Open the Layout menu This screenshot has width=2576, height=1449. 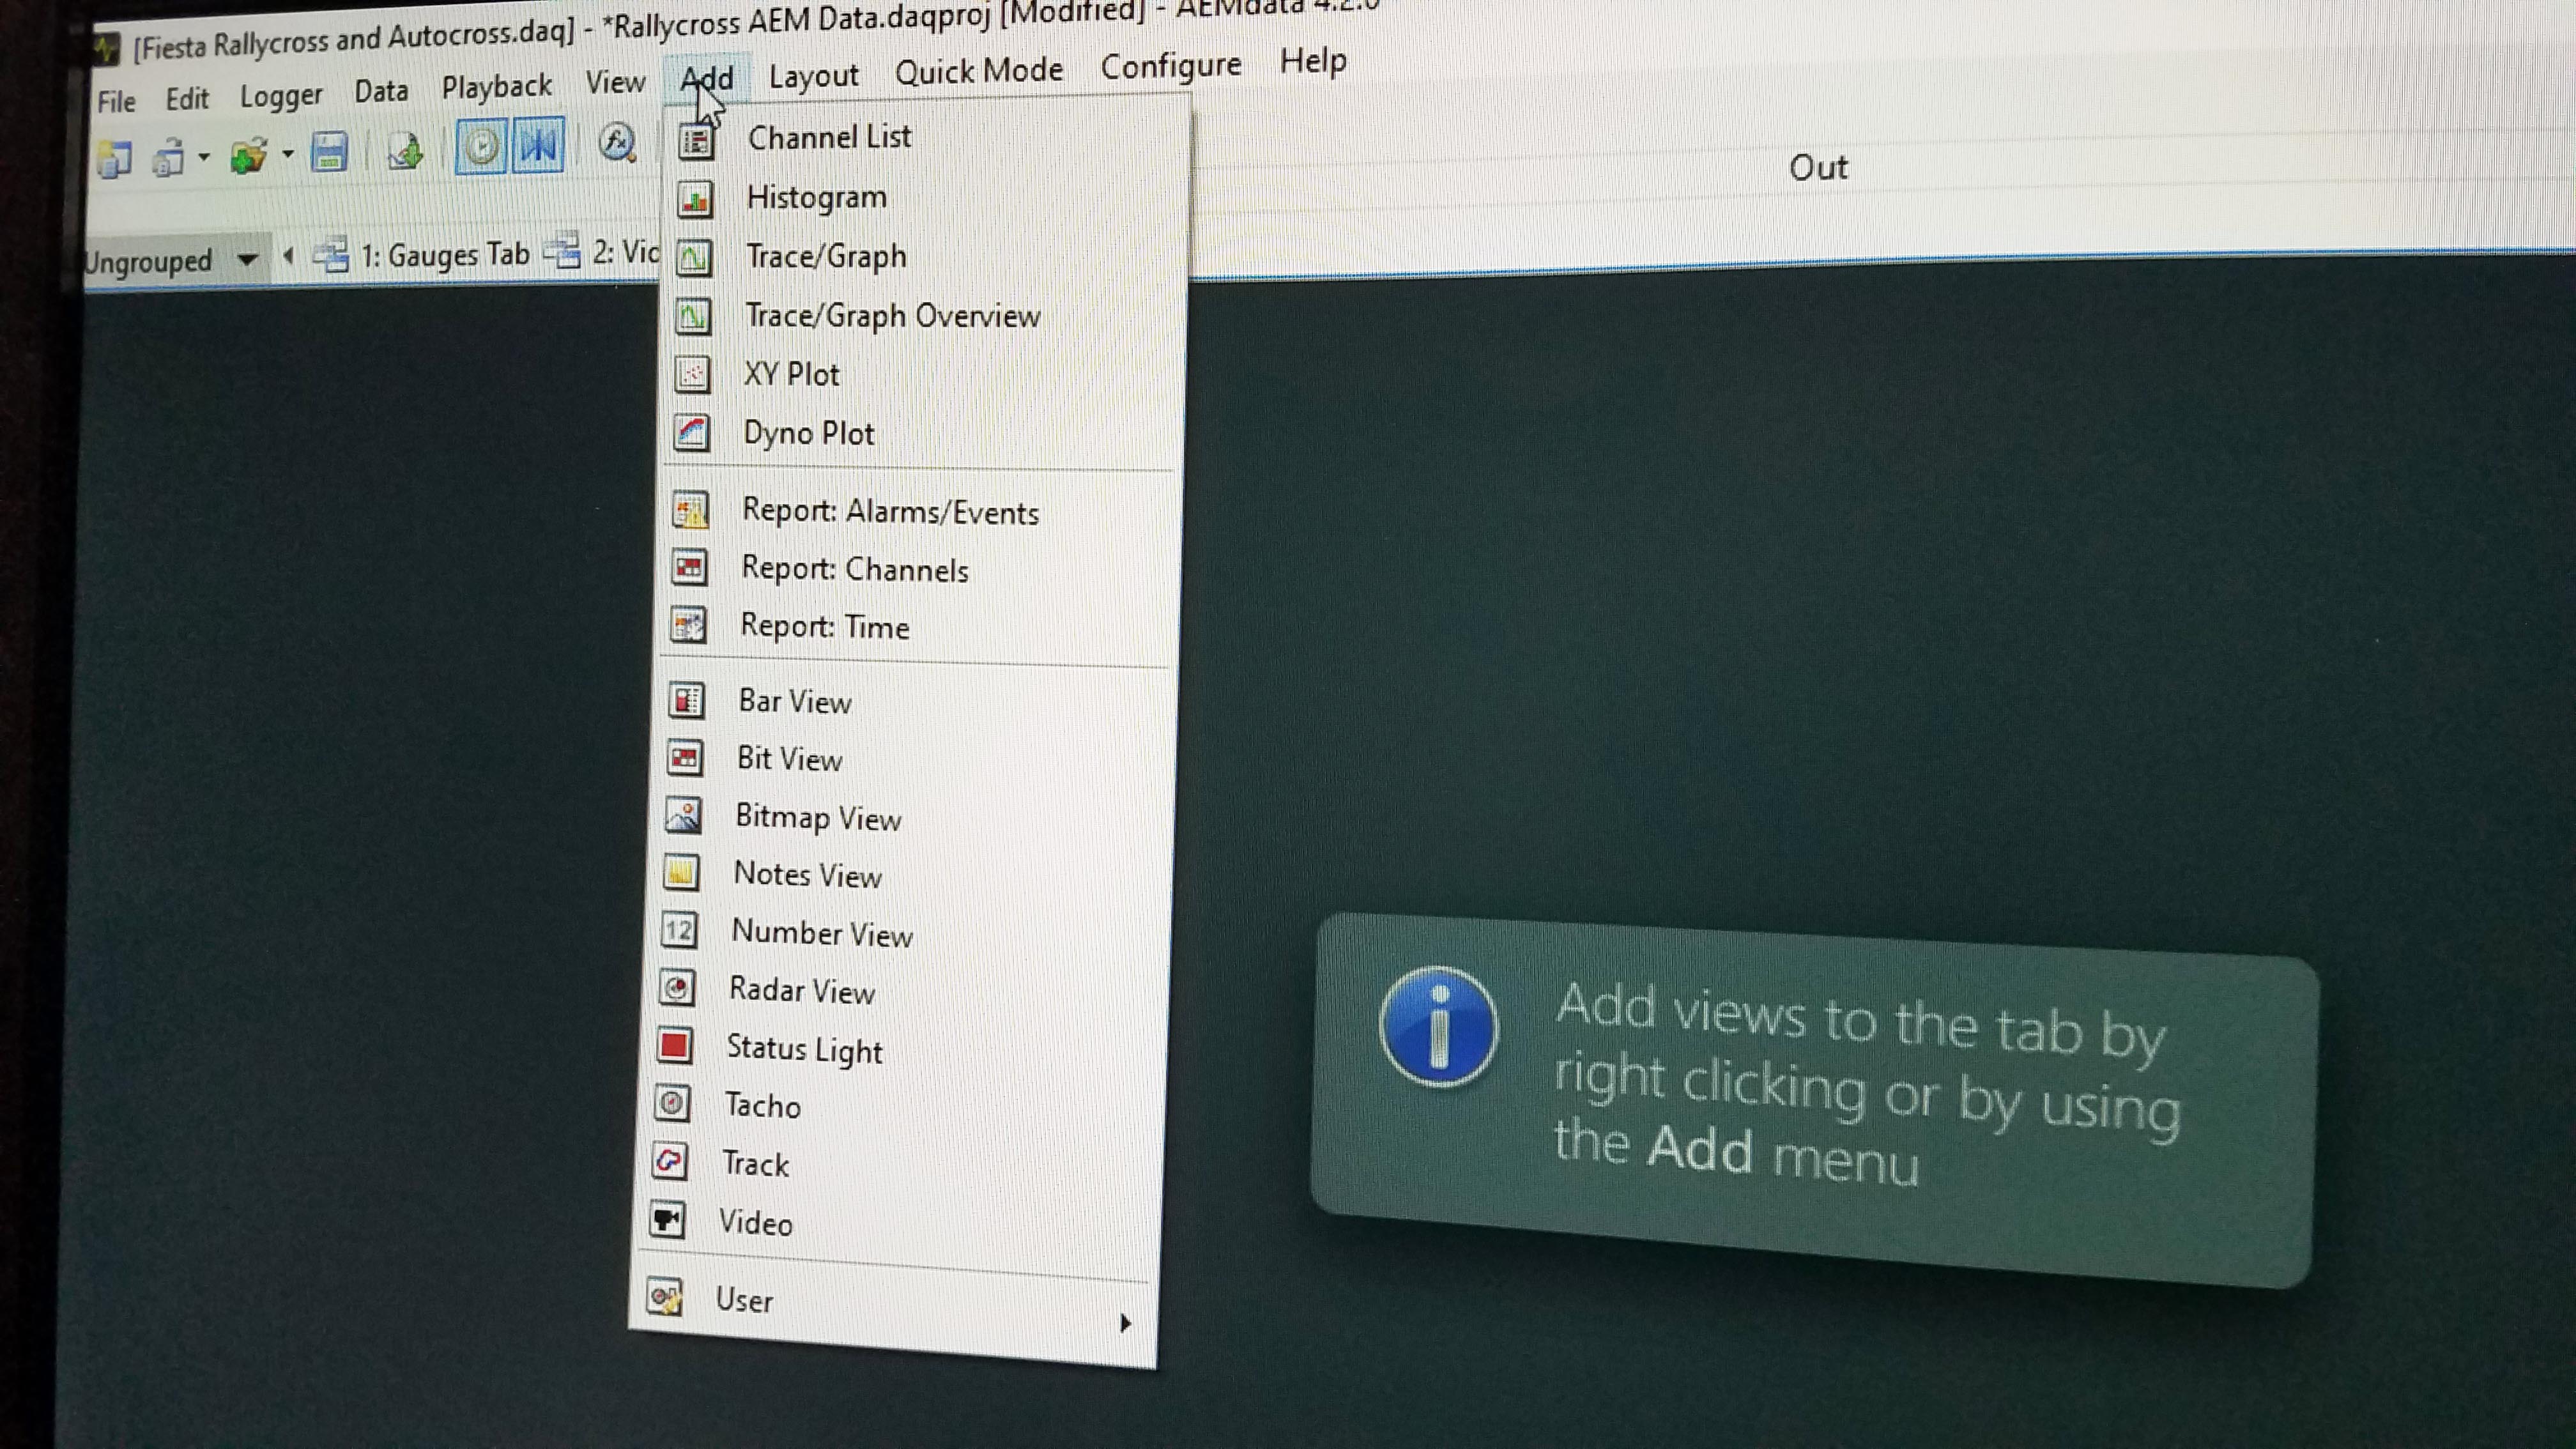point(813,75)
